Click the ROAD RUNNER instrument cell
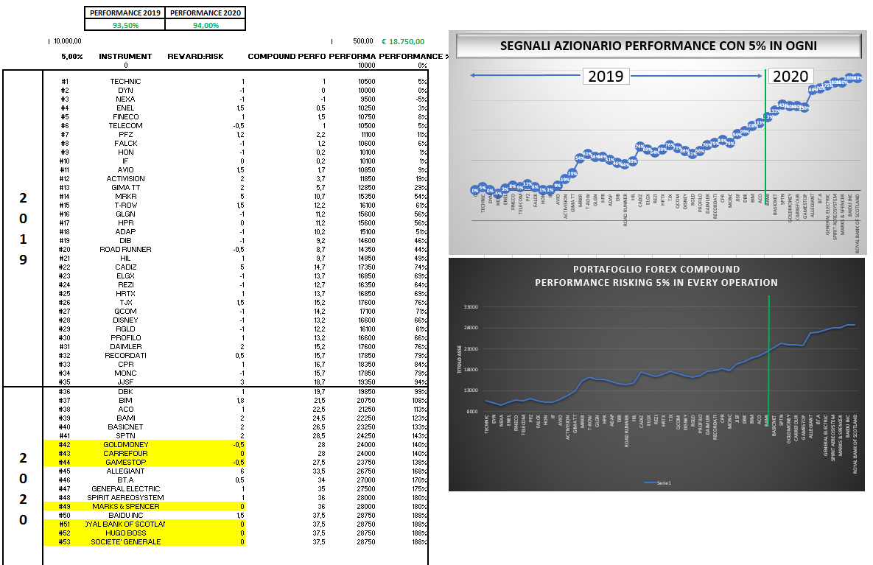This screenshot has height=565, width=873. (125, 250)
